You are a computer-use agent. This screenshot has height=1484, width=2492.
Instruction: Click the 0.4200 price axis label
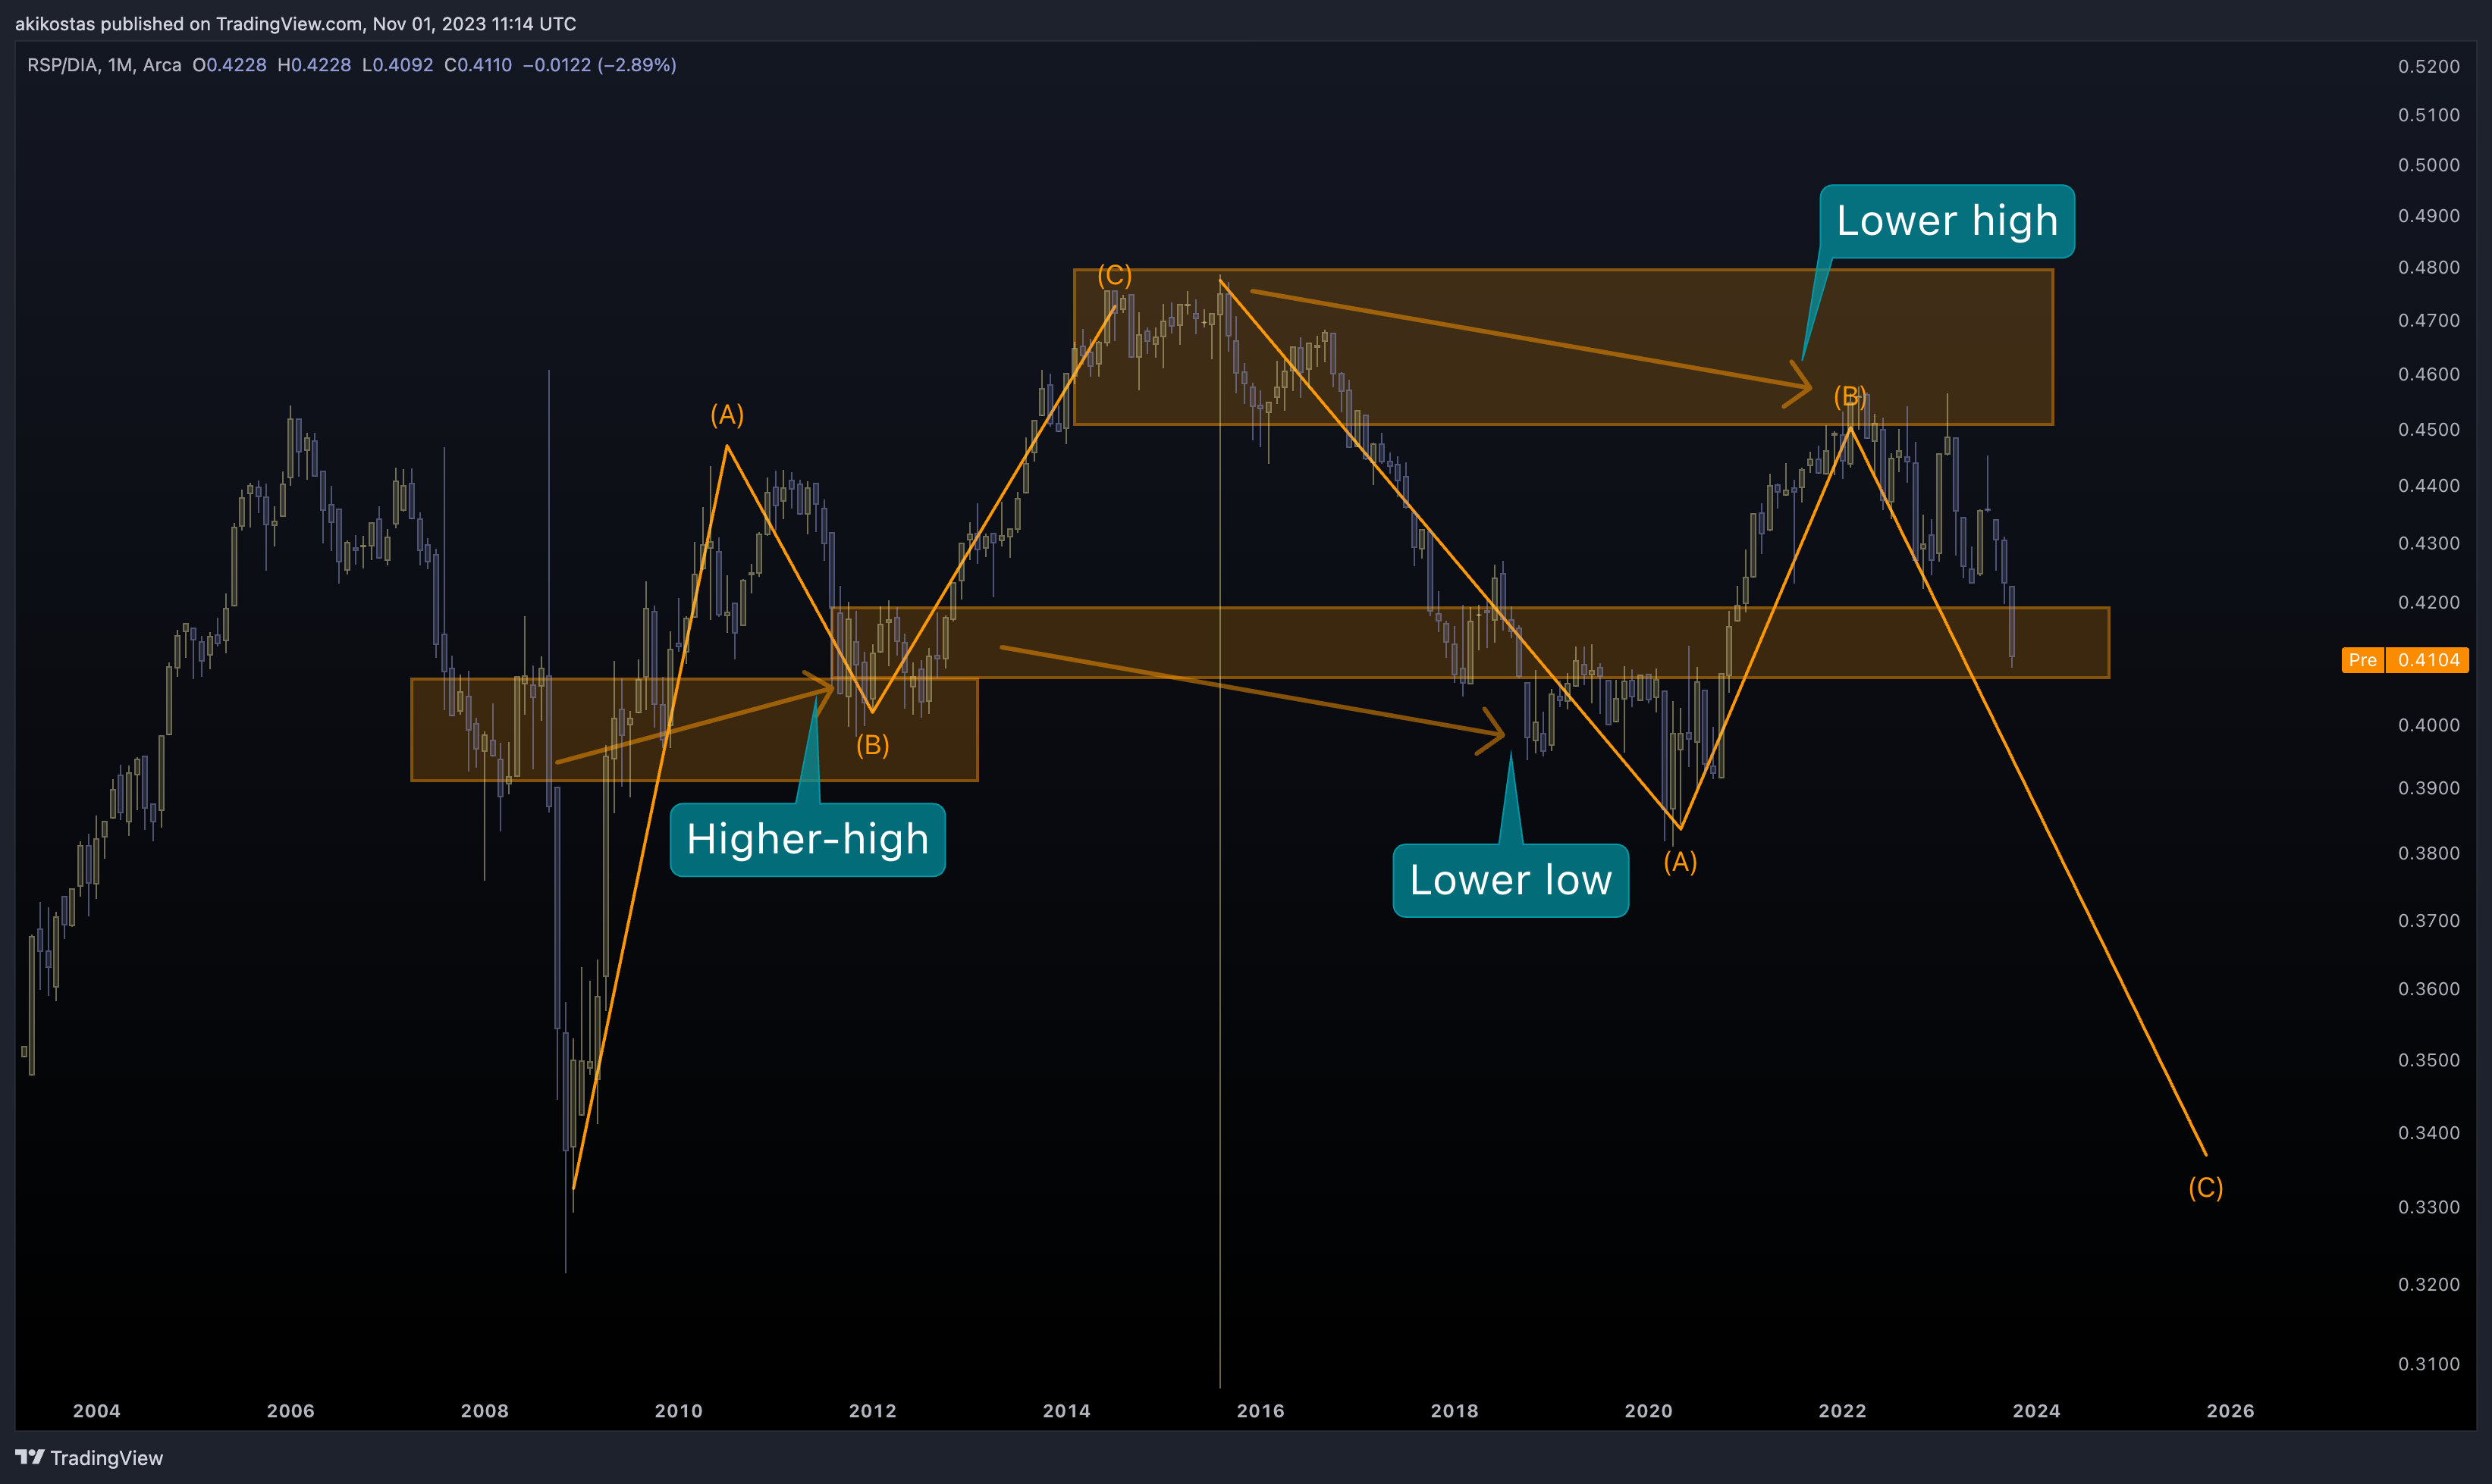(2429, 602)
